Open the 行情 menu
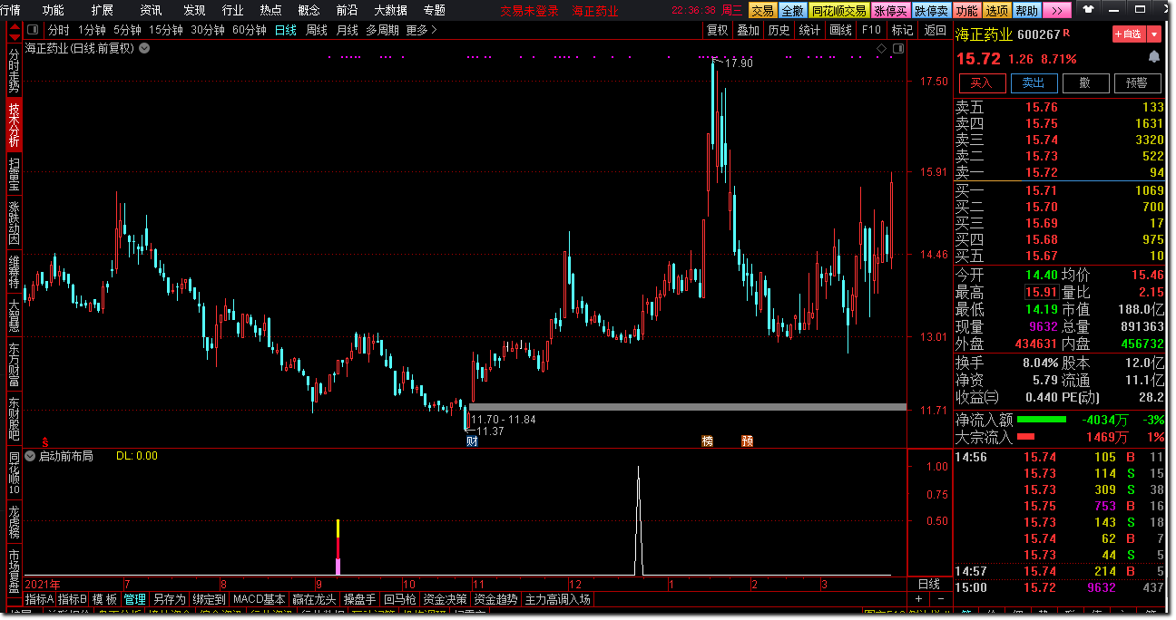Screen dimensions: 1176x620 [x=10, y=10]
